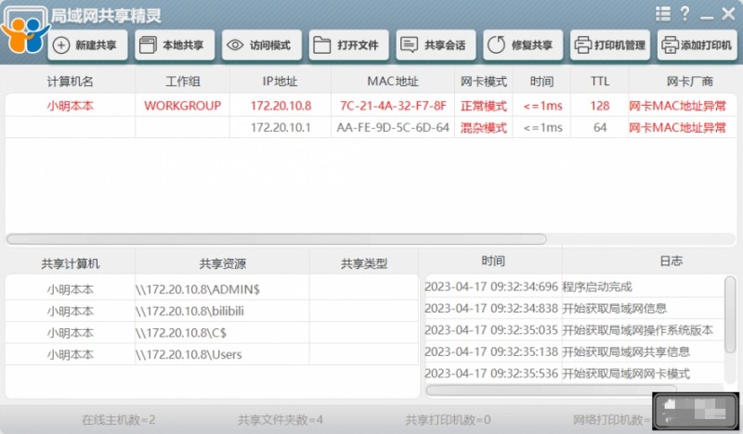This screenshot has height=434, width=743.
Task: Select the 访问模式 eye button
Action: pyautogui.click(x=262, y=45)
